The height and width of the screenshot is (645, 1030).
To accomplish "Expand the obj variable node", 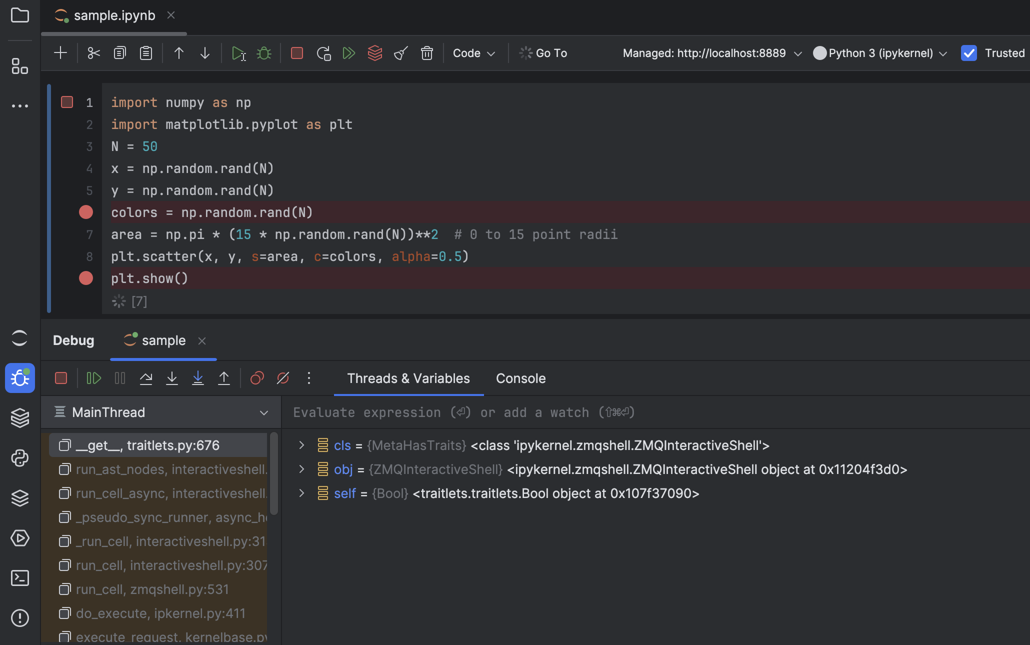I will click(x=301, y=469).
